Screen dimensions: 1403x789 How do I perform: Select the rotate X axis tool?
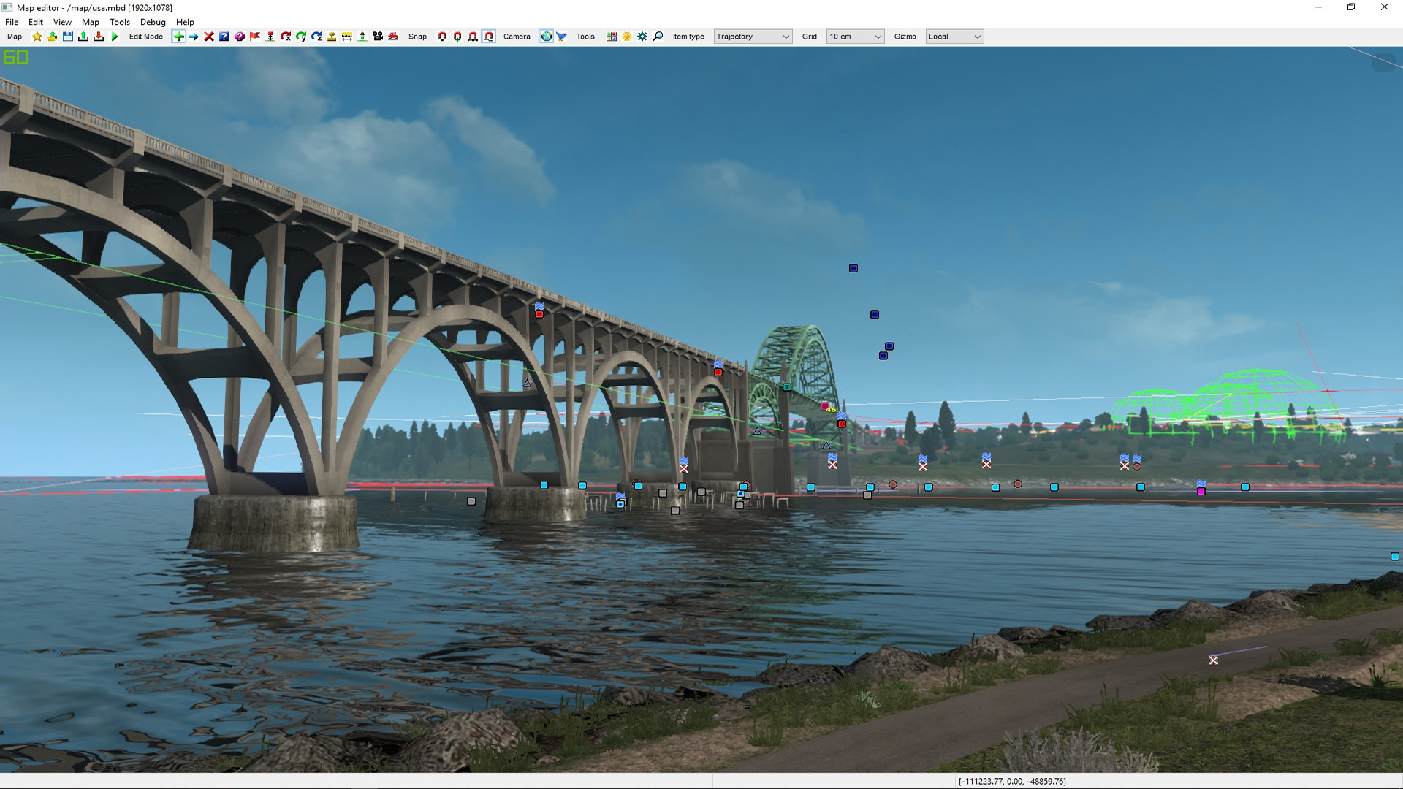point(286,37)
